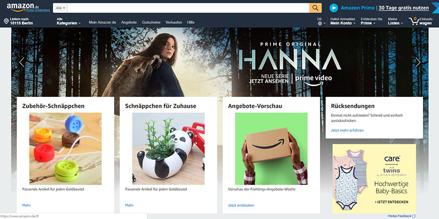Viewport: 439px width, 219px height.
Task: Click the Werbe-Feedback speech bubble icon
Action: (414, 216)
